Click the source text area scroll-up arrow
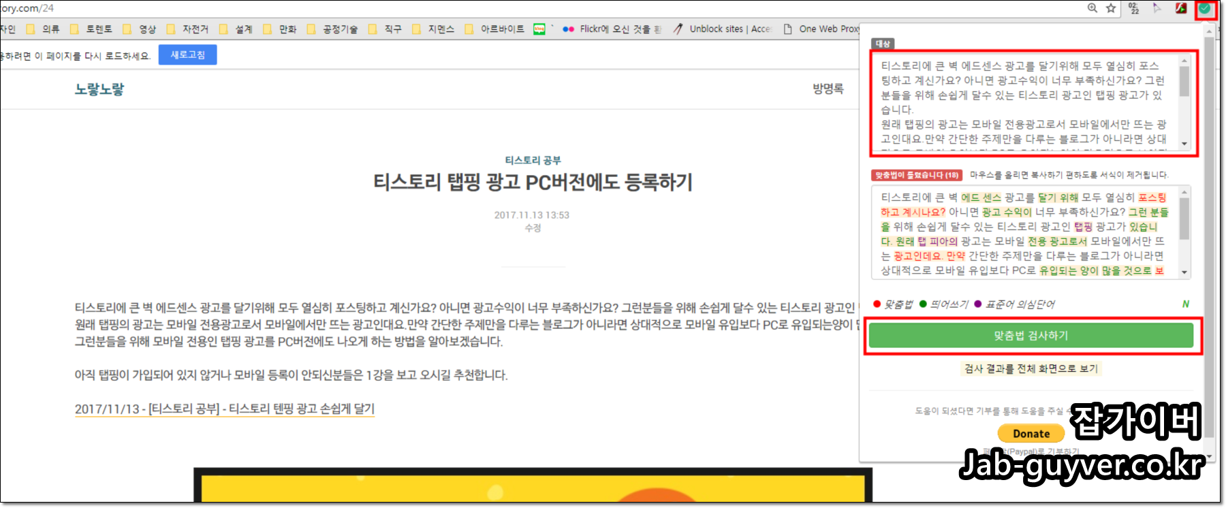Screen dimensions: 1226x508 (x=1184, y=61)
